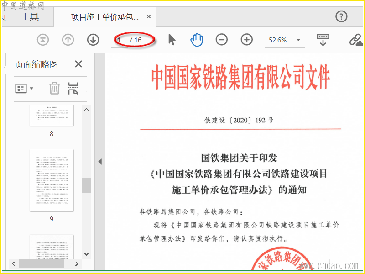Select the page 9 thumbnail
365x274 pixels.
pyautogui.click(x=52, y=180)
